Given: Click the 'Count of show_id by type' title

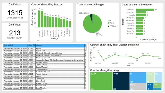Looking at the screenshot, I should click(x=90, y=5).
